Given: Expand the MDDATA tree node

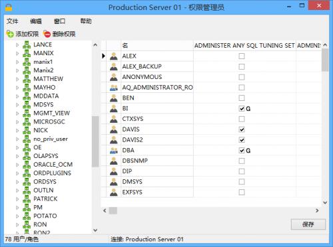Looking at the screenshot, I should click(x=17, y=96).
